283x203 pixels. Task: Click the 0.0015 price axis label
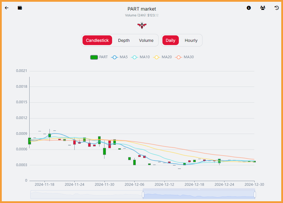[21, 102]
